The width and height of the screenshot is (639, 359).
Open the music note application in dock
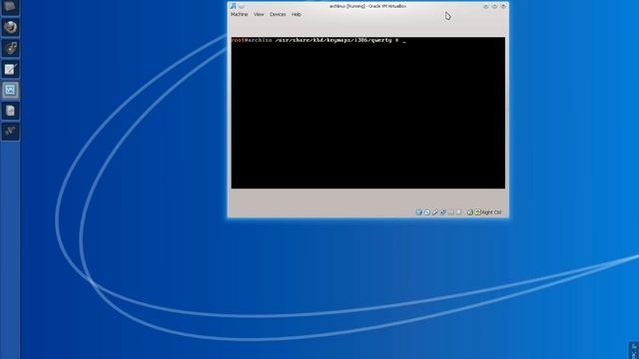pyautogui.click(x=10, y=48)
